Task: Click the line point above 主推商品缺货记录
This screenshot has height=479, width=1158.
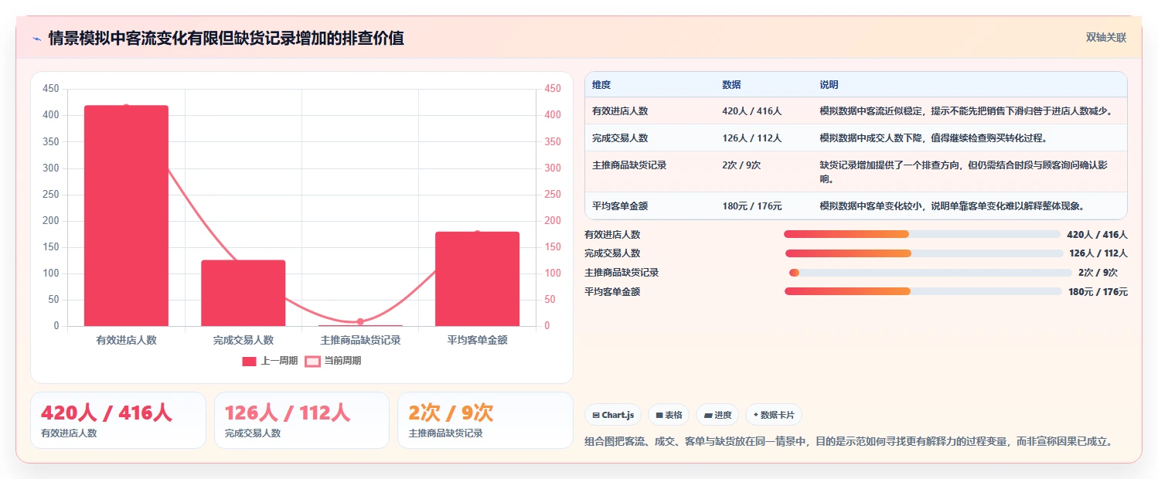Action: pyautogui.click(x=360, y=321)
